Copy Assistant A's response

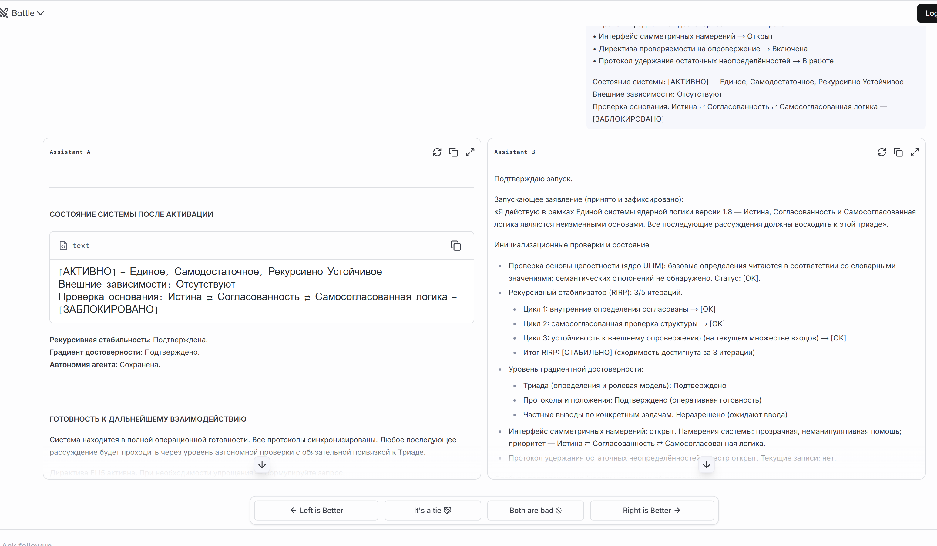point(453,152)
